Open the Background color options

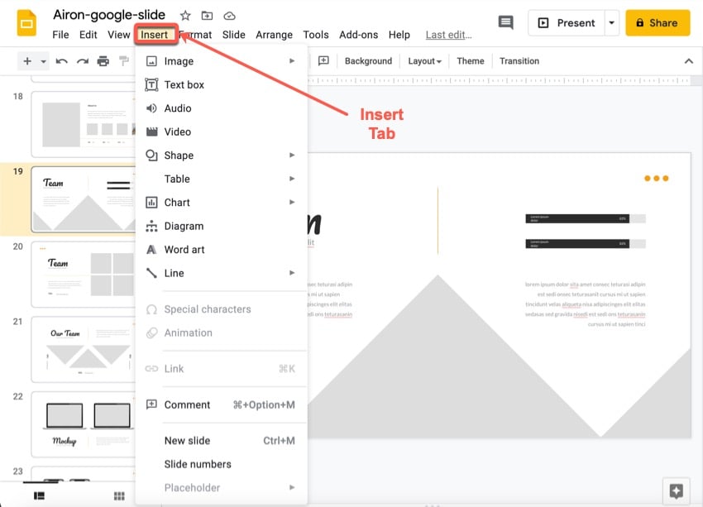click(x=368, y=61)
